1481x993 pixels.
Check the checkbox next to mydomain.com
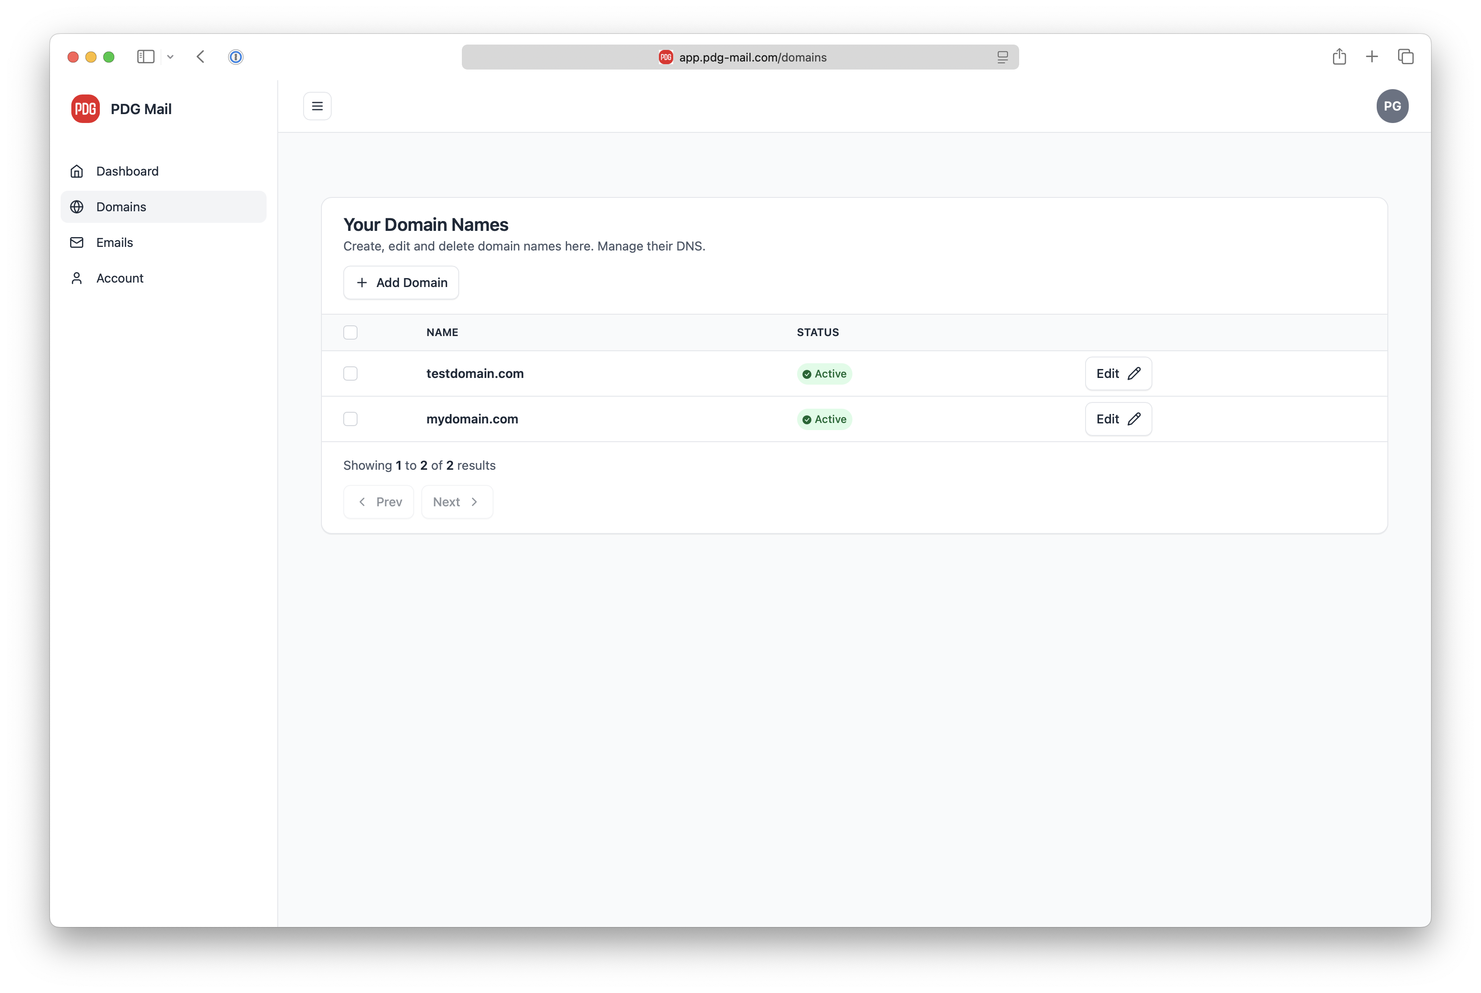(350, 419)
